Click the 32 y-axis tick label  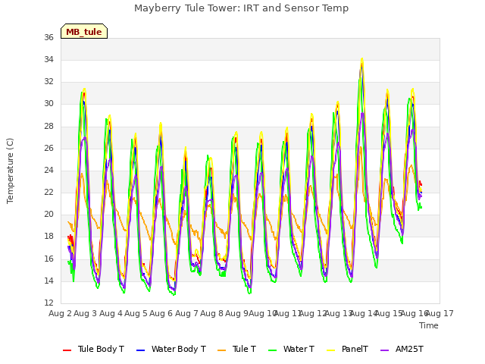(x=48, y=81)
